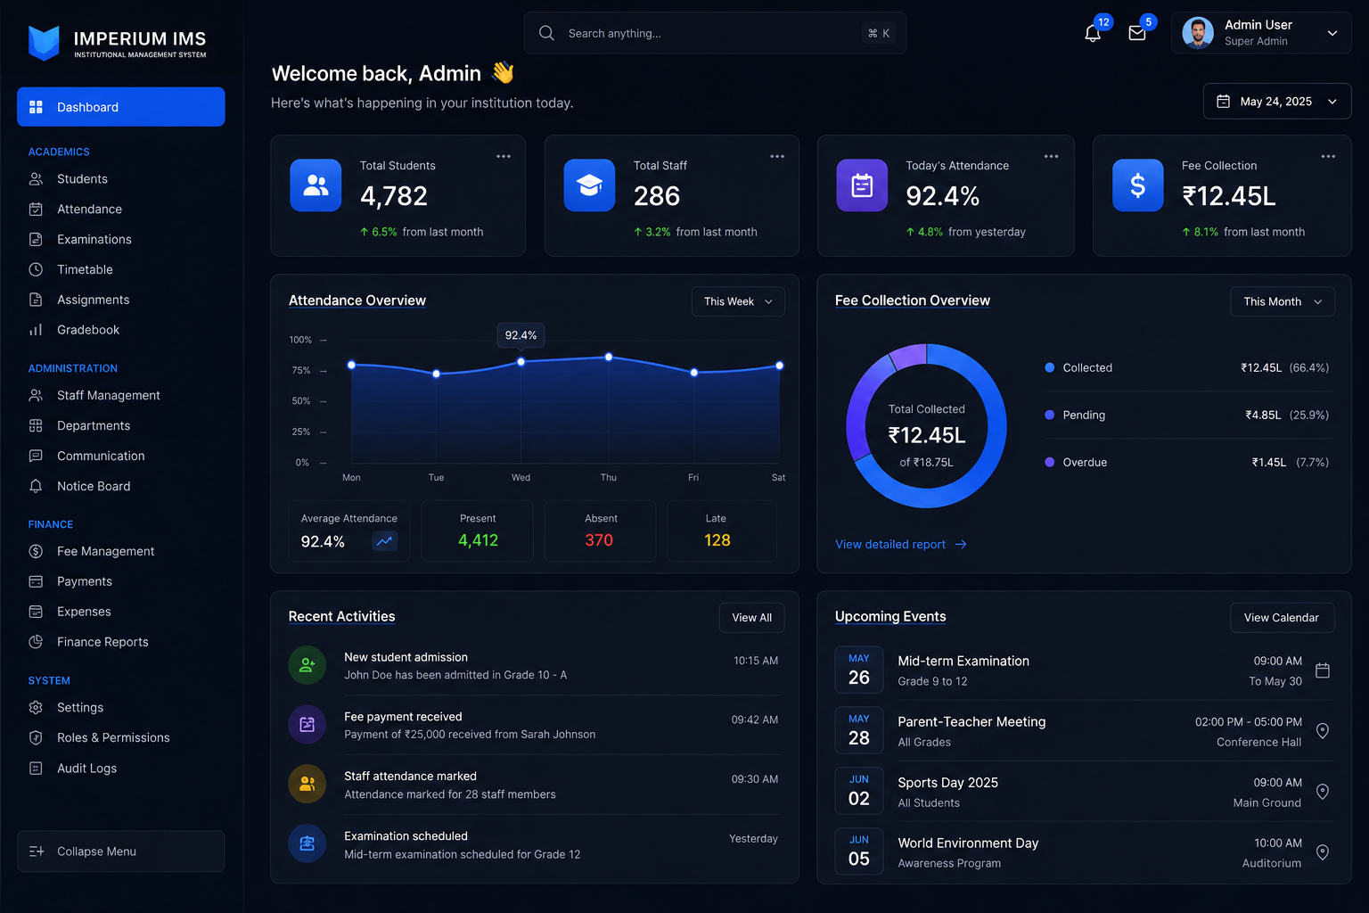Click the Absent 370 stat

[x=600, y=531]
